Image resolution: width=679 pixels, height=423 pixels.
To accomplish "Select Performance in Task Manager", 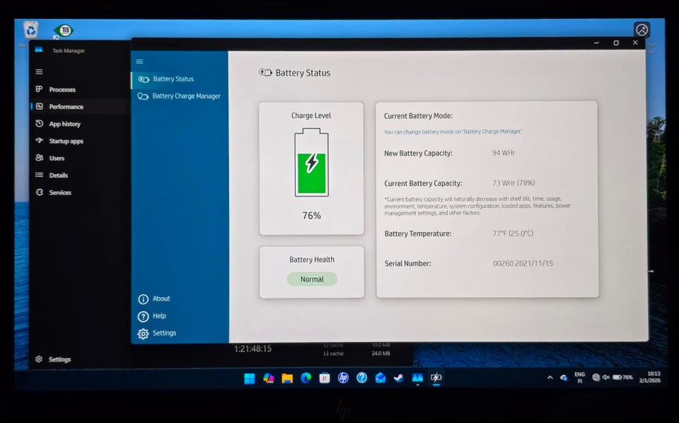I will 80,107.
